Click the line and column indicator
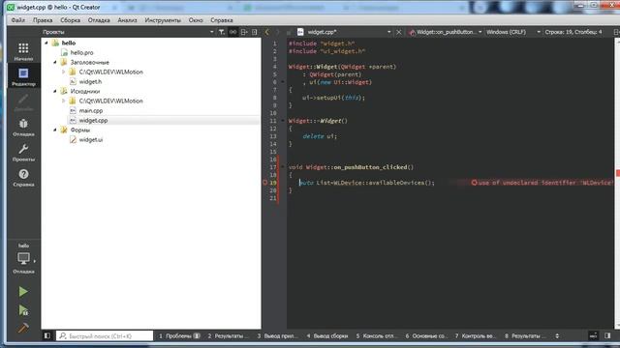 [573, 32]
